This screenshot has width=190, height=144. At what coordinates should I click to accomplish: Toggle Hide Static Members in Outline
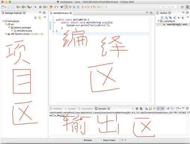(x=175, y=18)
